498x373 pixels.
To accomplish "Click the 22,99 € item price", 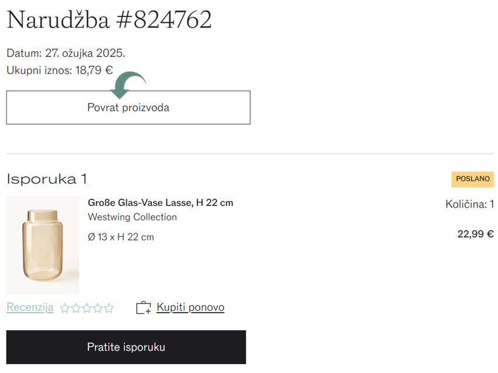I will [x=476, y=234].
